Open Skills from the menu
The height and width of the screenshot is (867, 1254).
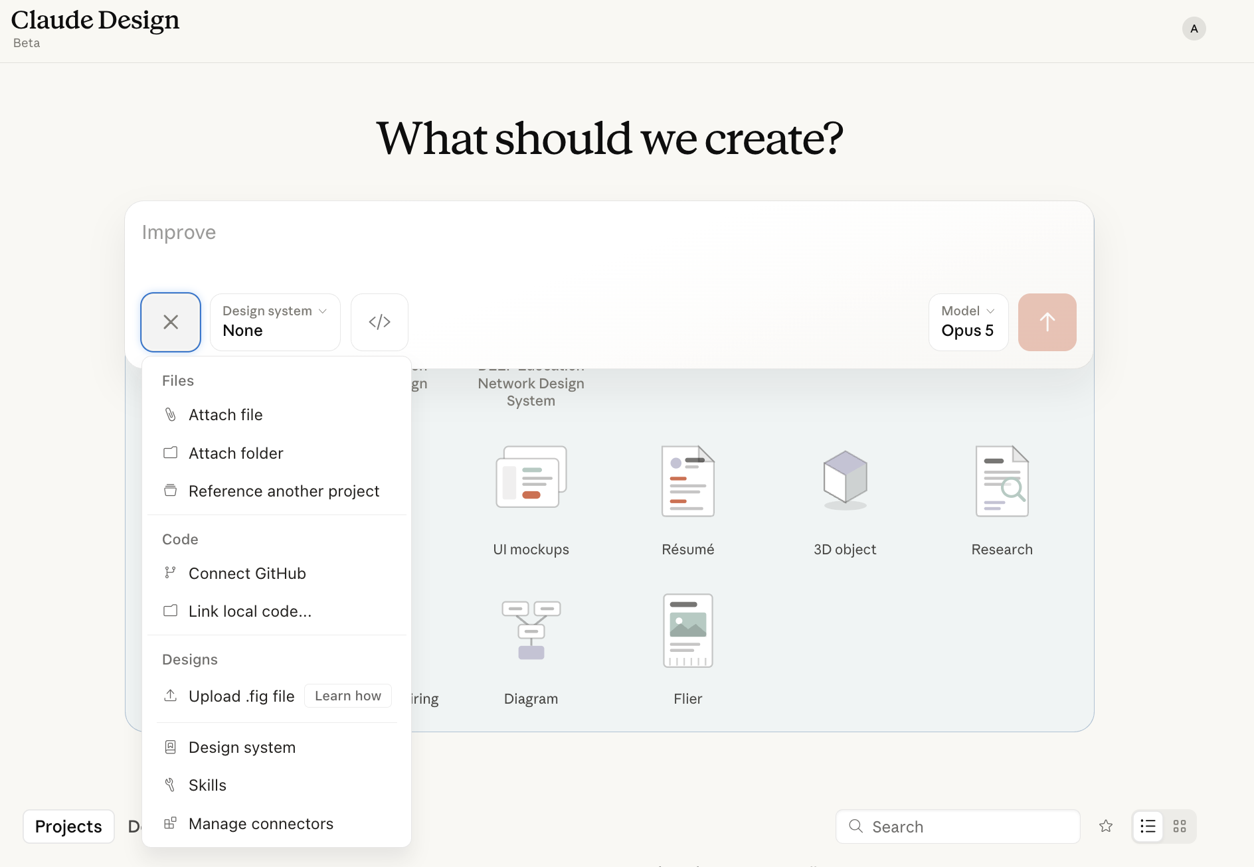pyautogui.click(x=276, y=785)
